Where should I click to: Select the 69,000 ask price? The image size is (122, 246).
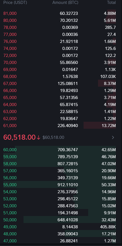(10, 70)
